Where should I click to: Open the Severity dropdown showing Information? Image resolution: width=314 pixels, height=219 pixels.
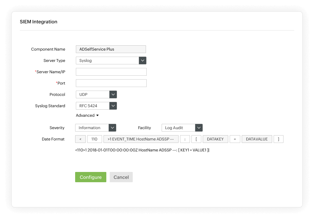coord(113,128)
